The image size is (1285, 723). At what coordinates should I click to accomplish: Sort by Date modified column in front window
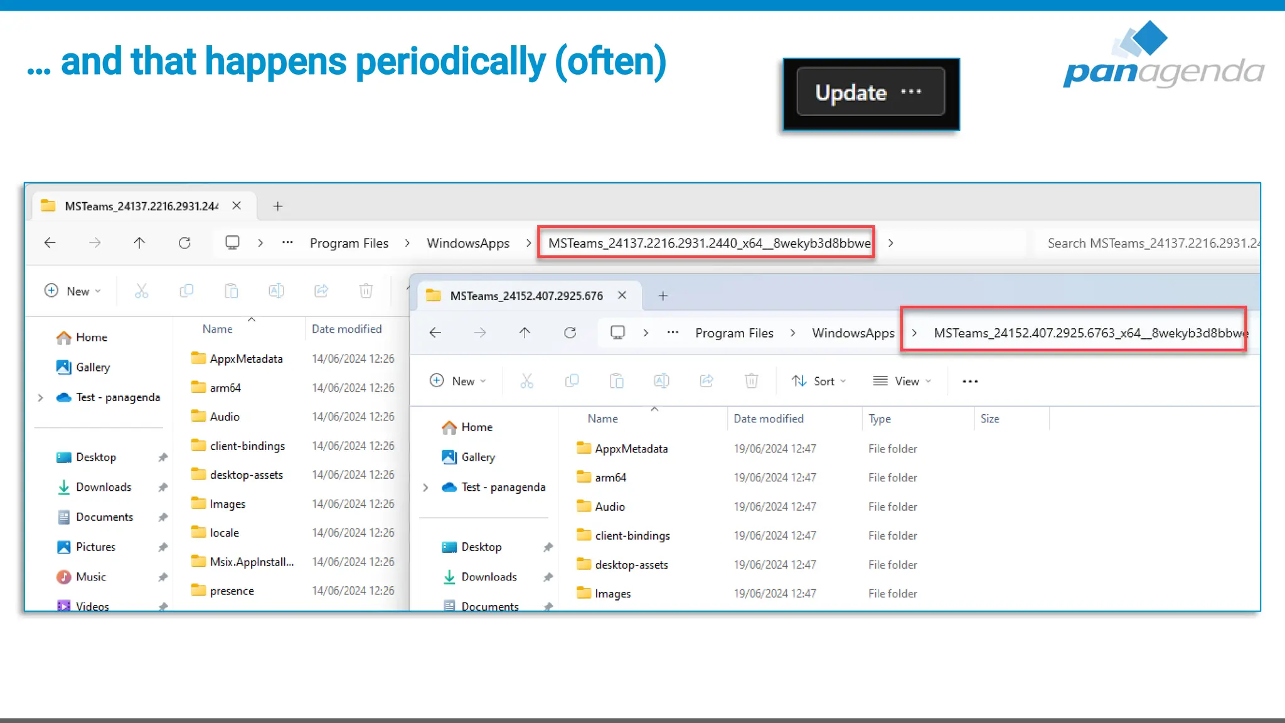[768, 419]
